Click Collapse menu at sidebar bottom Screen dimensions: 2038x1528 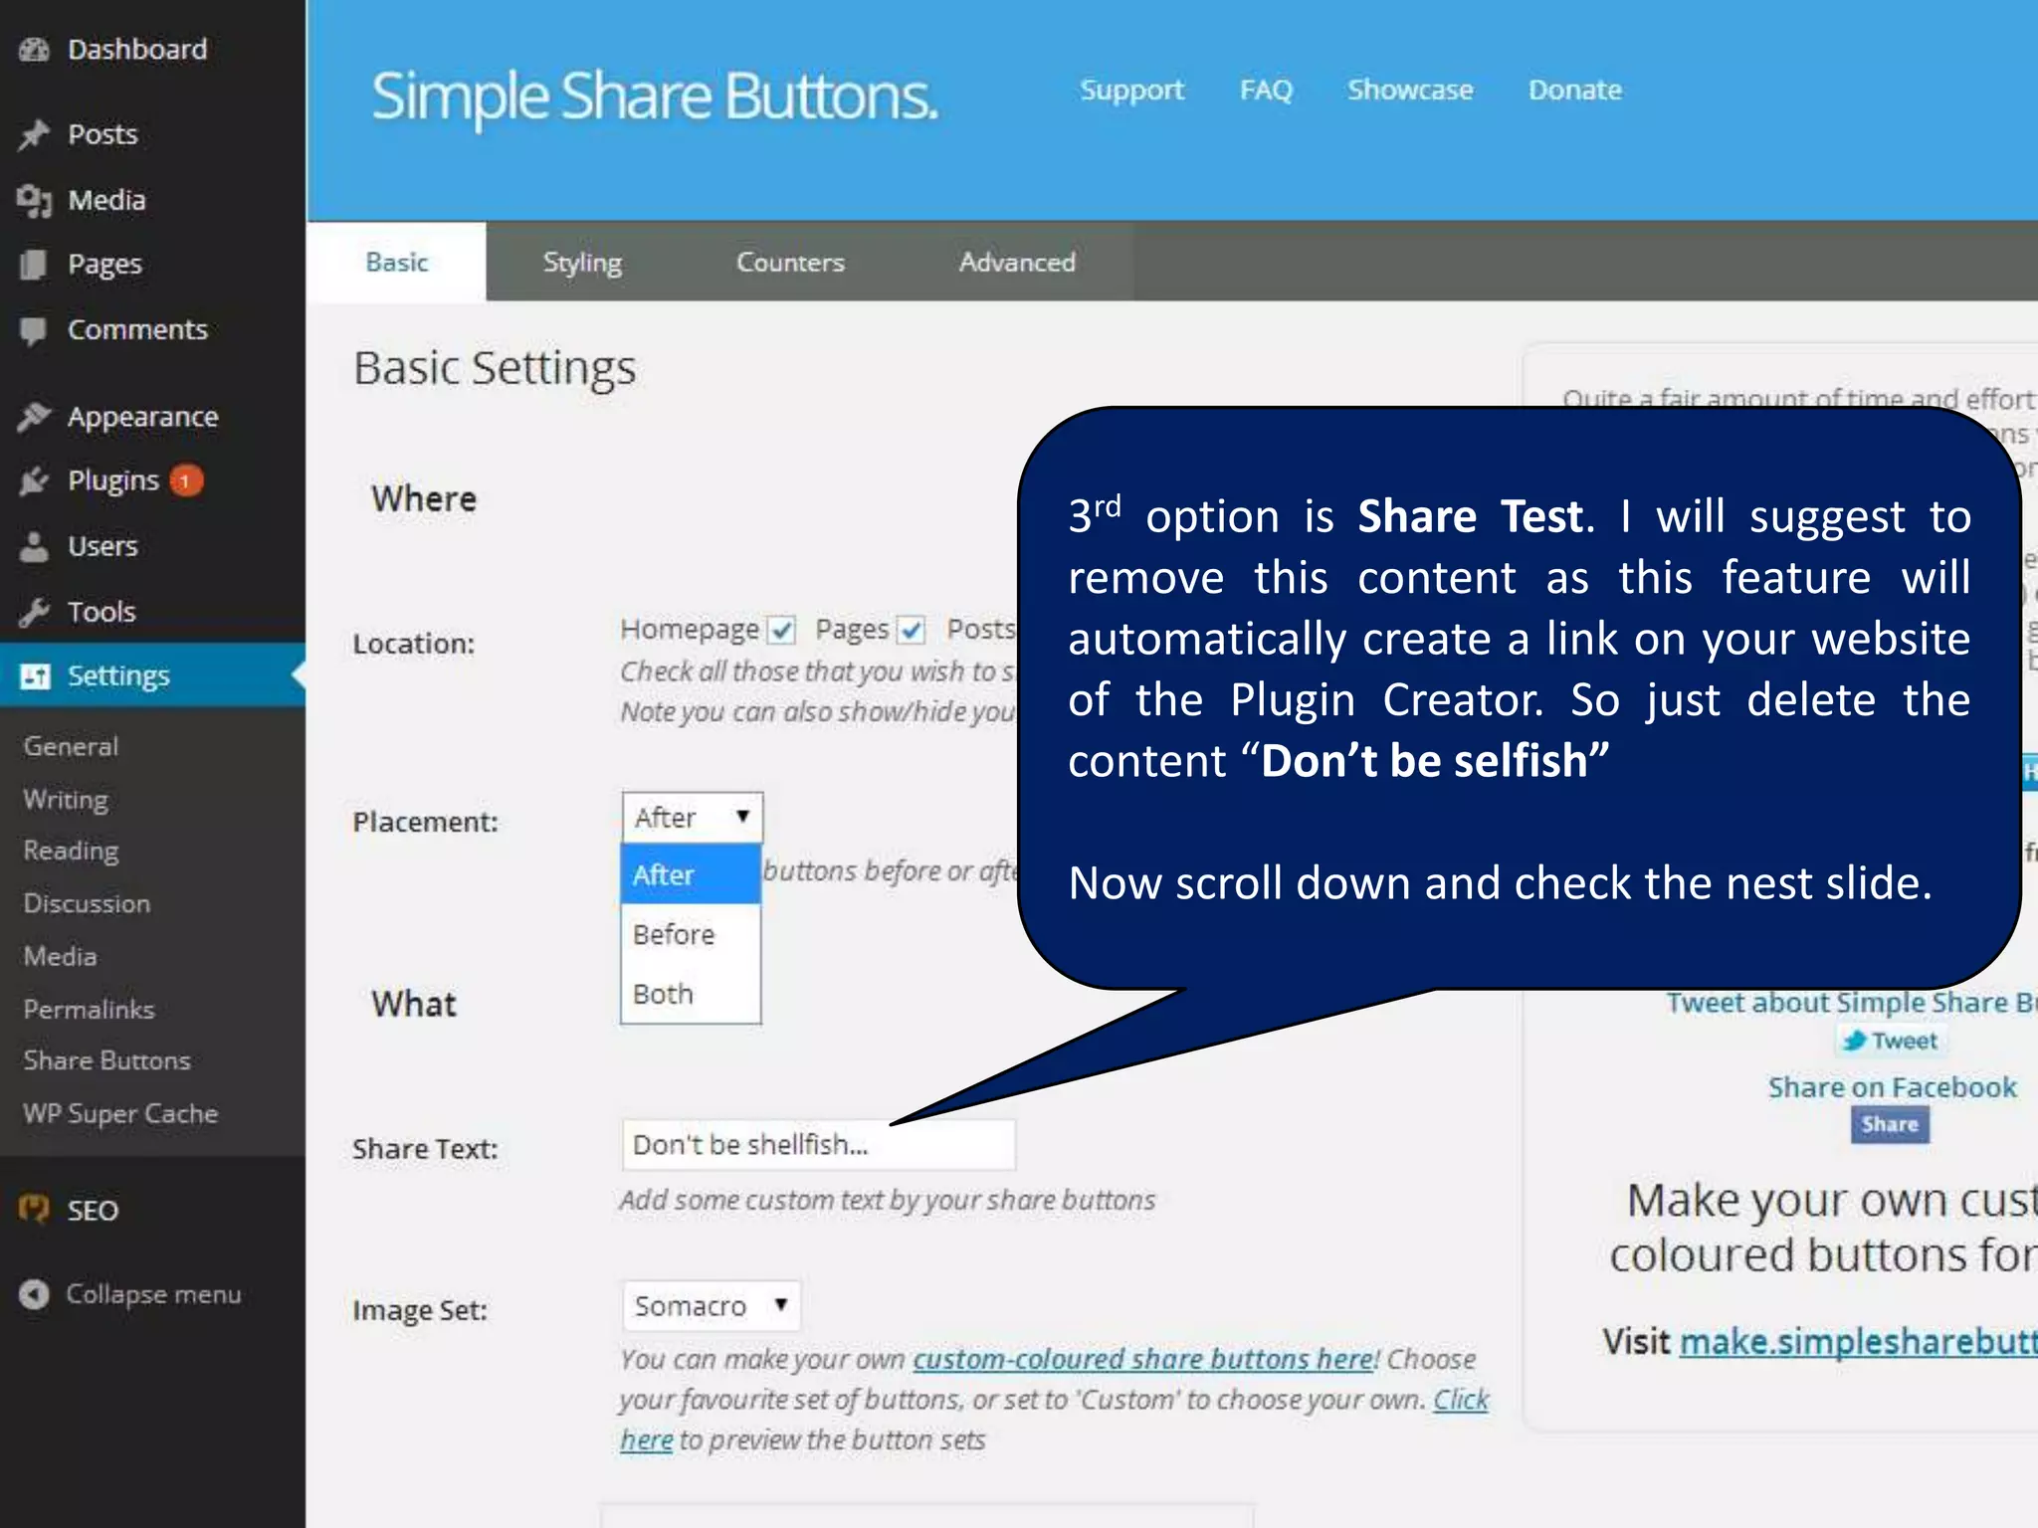[x=153, y=1294]
